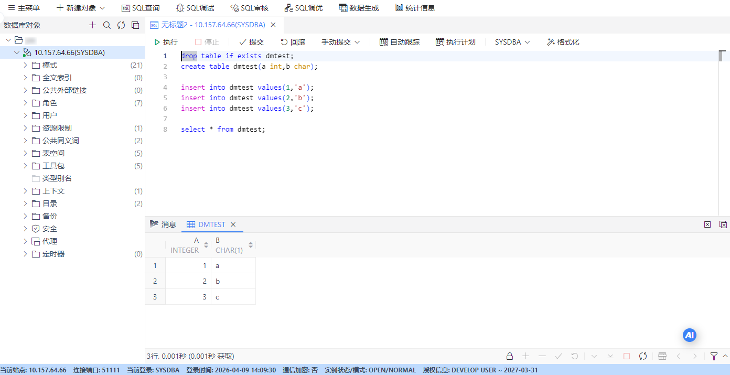Toggle the lock icon in result toolbar
The width and height of the screenshot is (730, 375).
(510, 356)
